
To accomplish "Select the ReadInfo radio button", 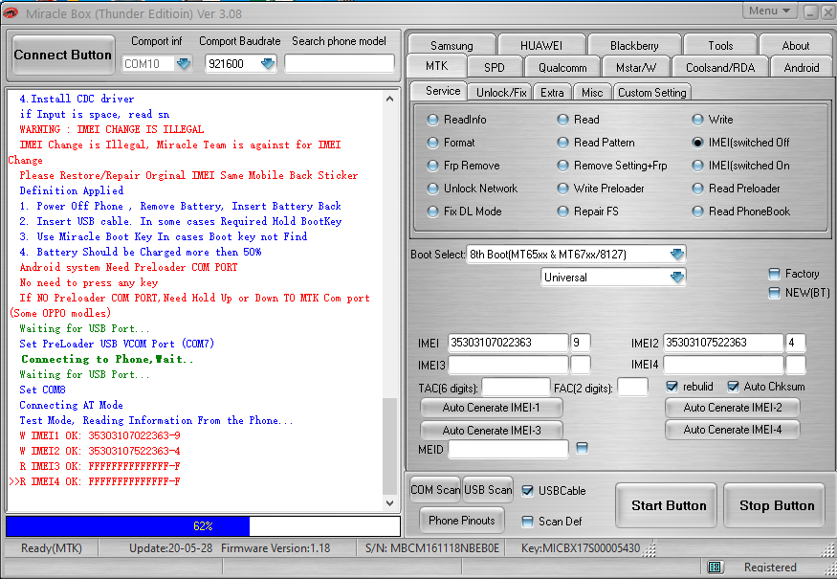I will [432, 120].
